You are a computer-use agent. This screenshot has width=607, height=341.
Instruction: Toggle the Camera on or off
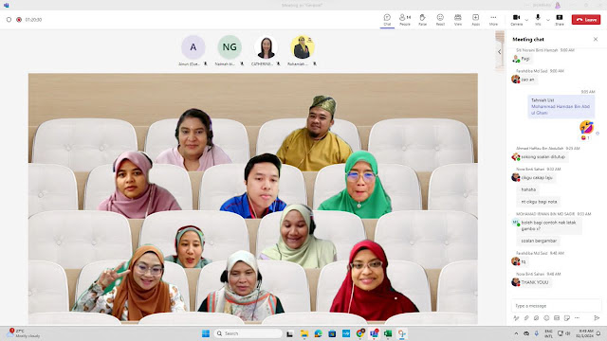(516, 20)
